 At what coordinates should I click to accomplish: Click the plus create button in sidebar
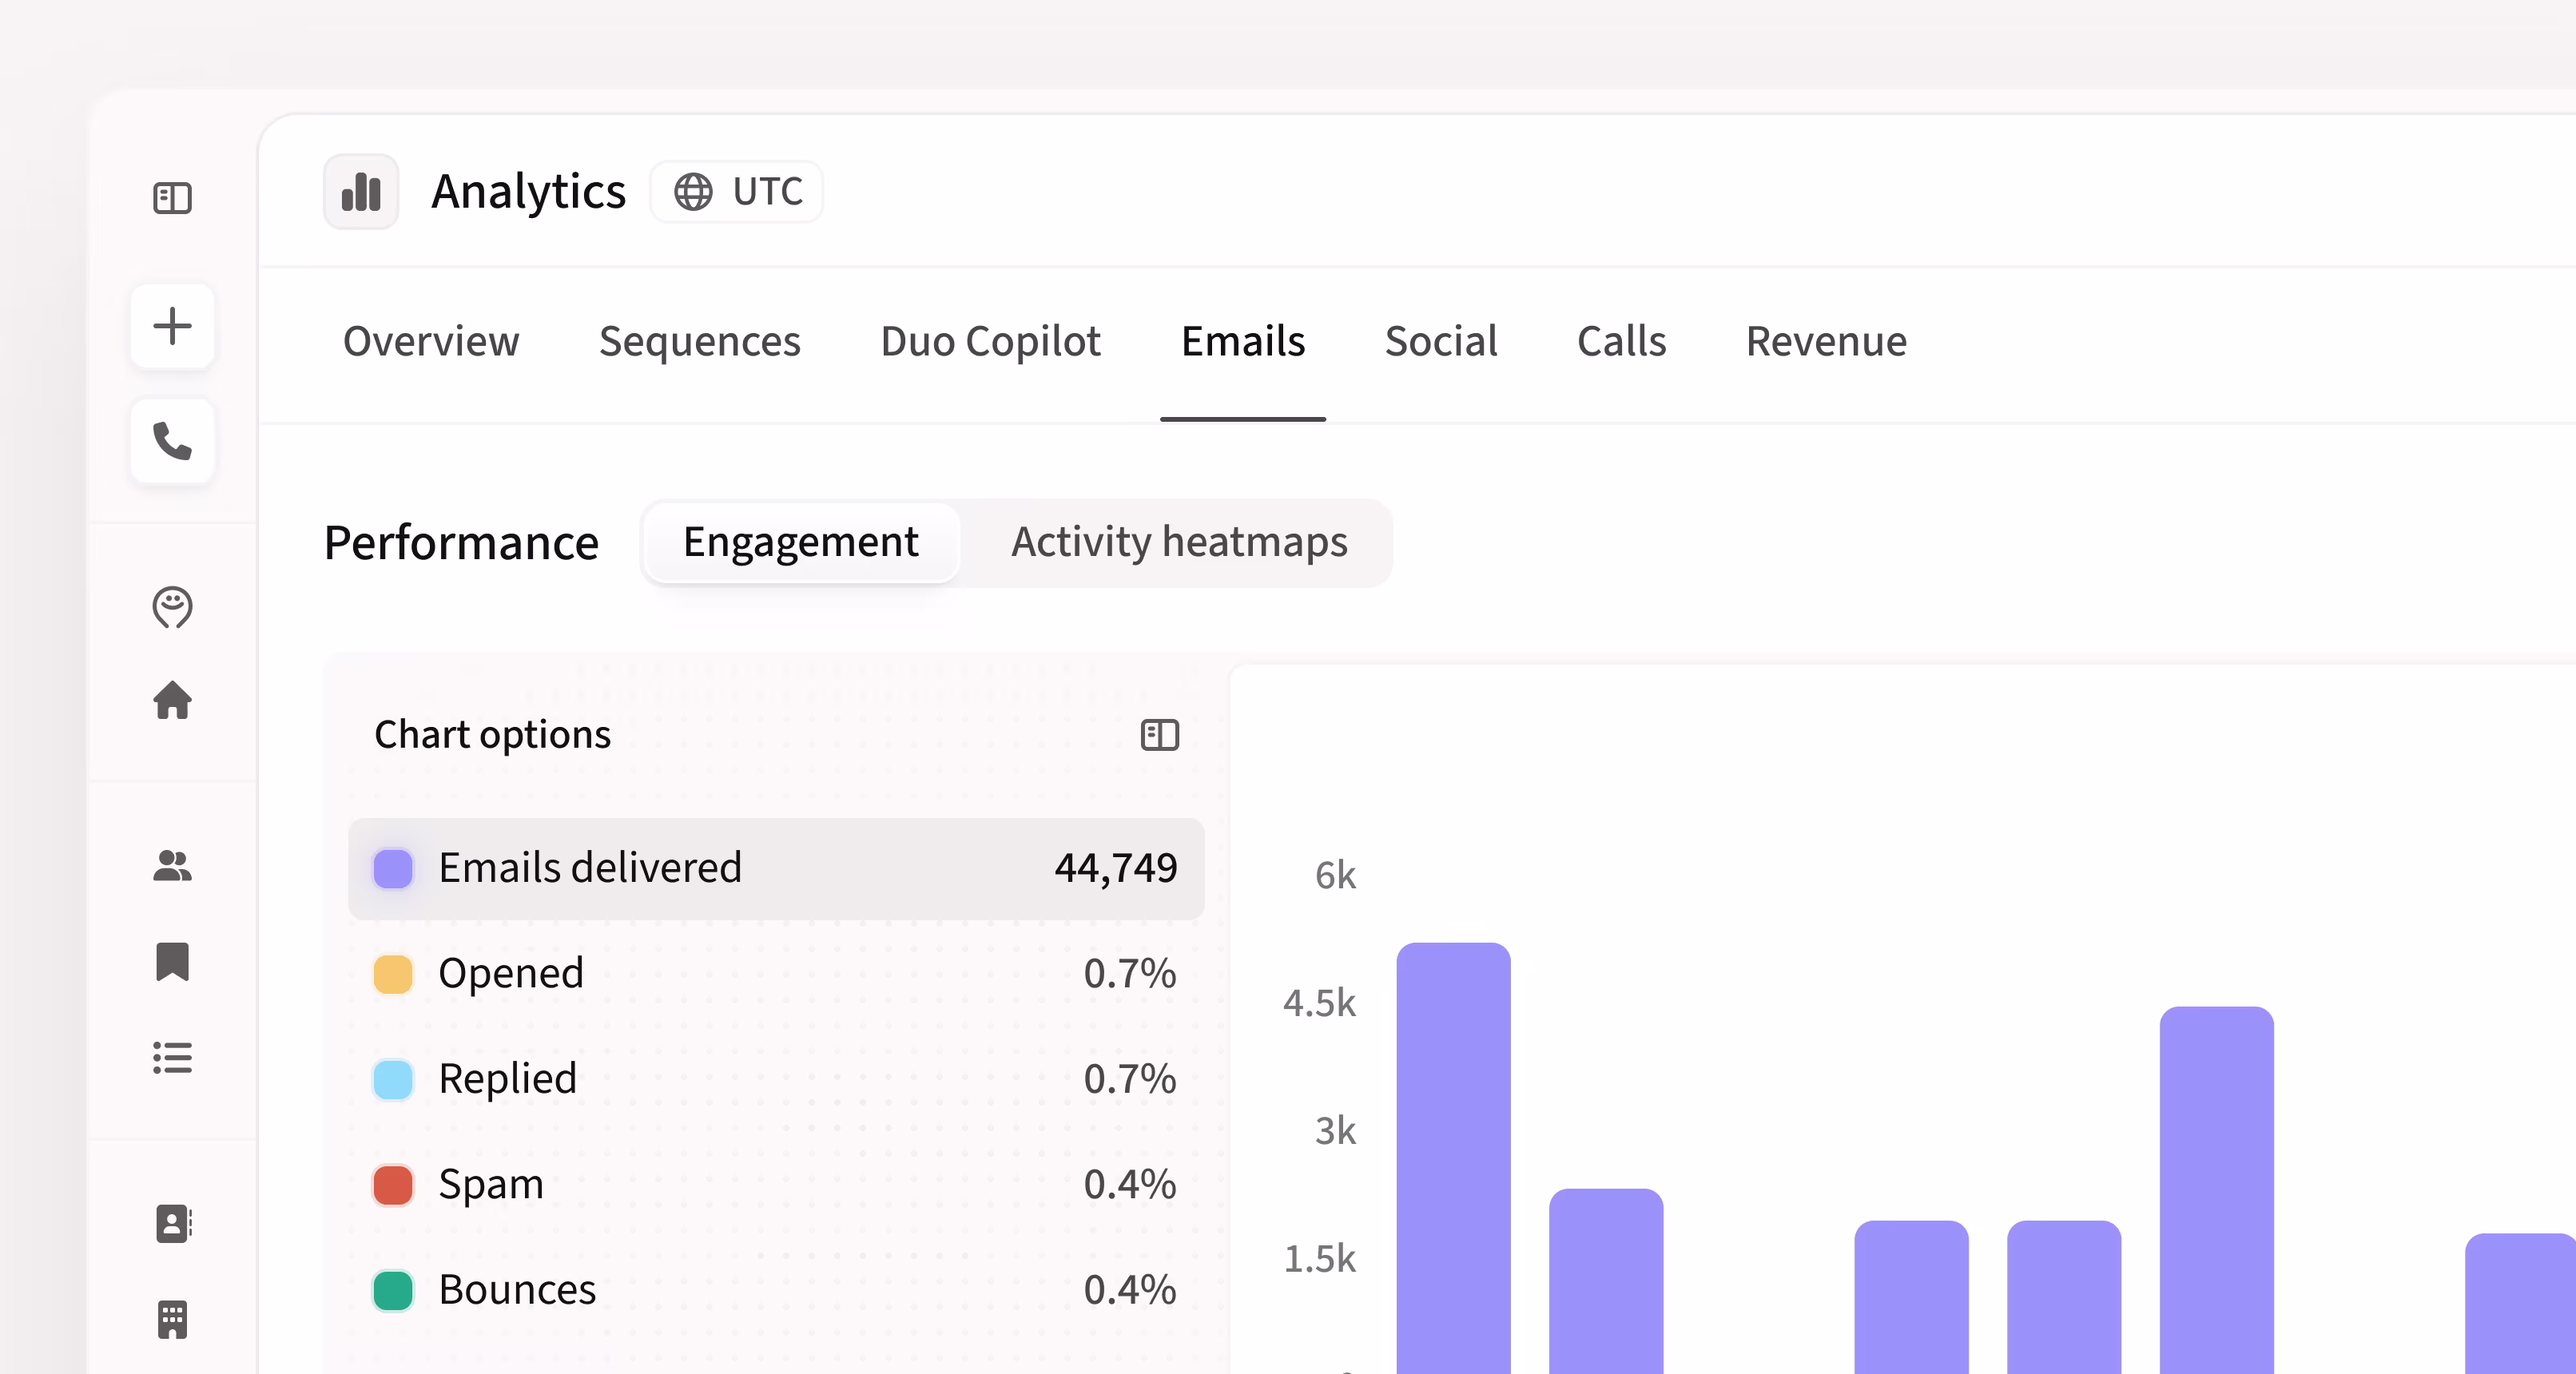tap(172, 326)
